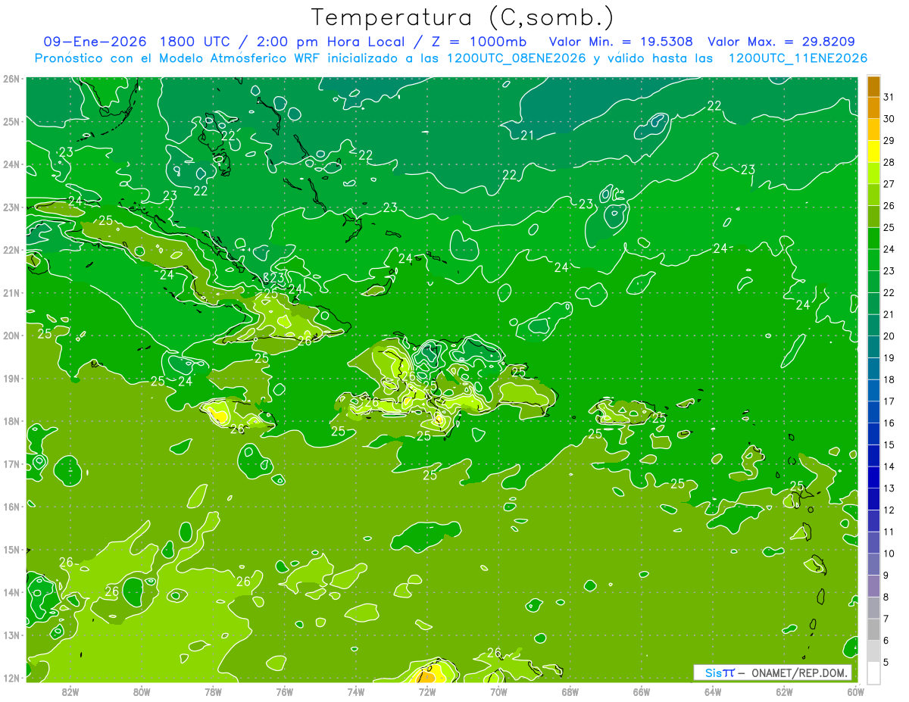Click the 64W longitude axis label
909x702 pixels.
click(713, 691)
